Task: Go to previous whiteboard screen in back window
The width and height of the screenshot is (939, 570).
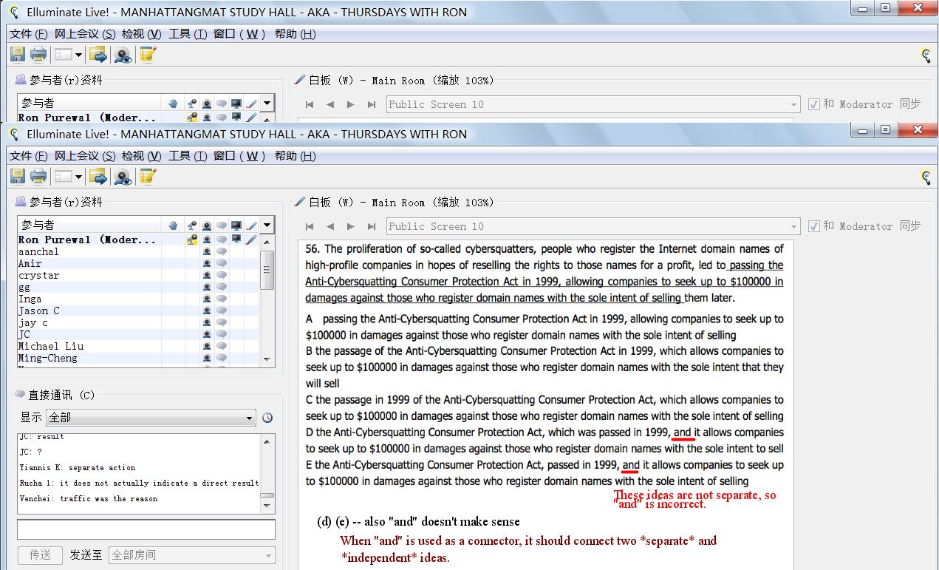Action: coord(330,104)
